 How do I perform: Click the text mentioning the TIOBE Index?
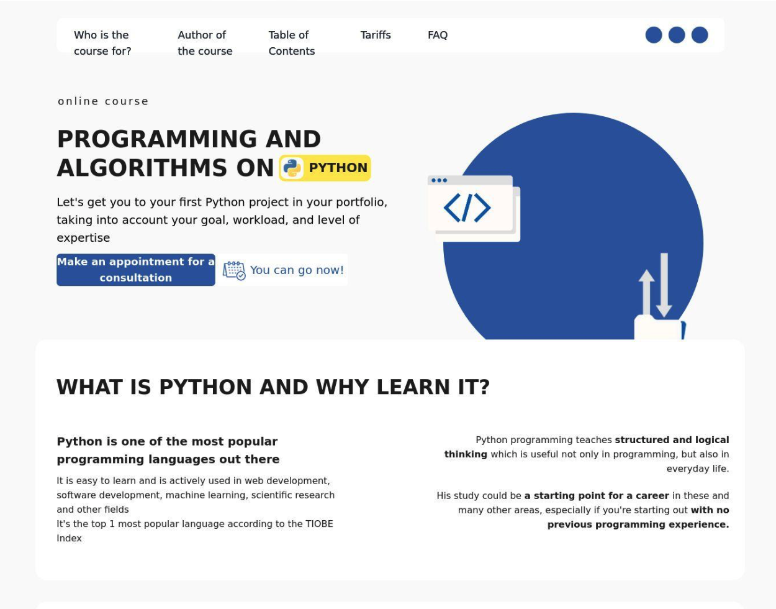(195, 531)
